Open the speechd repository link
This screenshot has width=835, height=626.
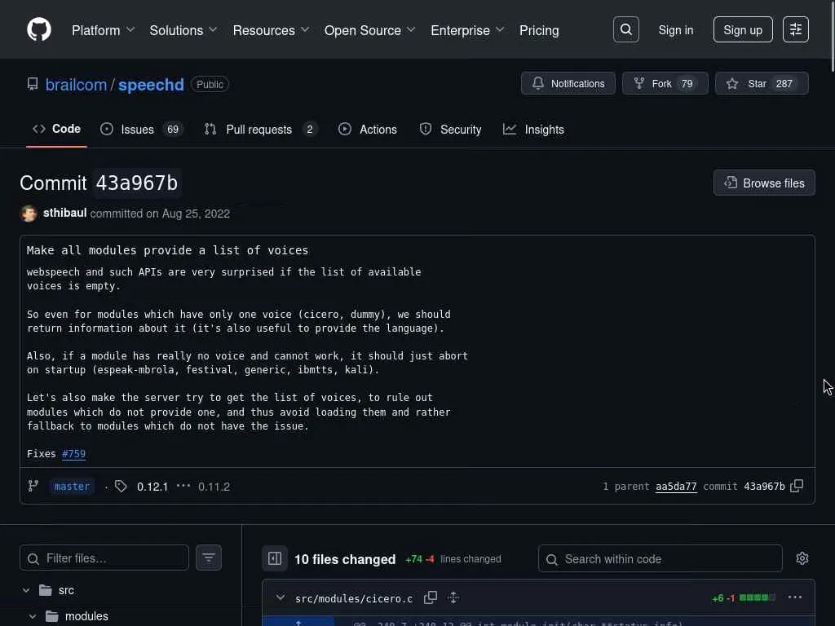(151, 85)
